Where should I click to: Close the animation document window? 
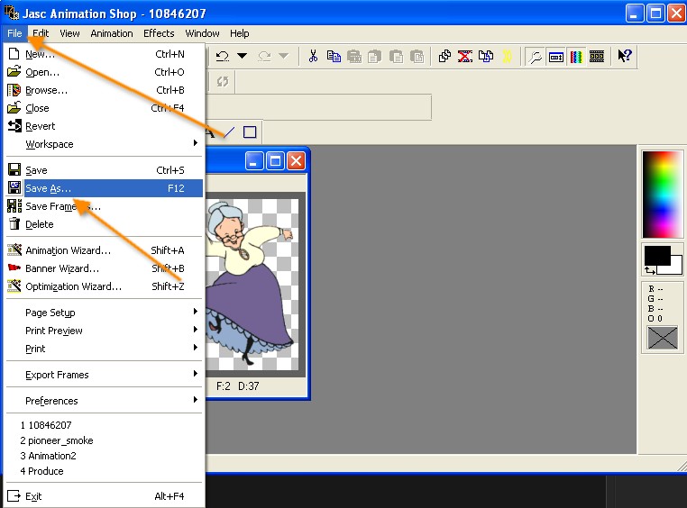pos(297,161)
